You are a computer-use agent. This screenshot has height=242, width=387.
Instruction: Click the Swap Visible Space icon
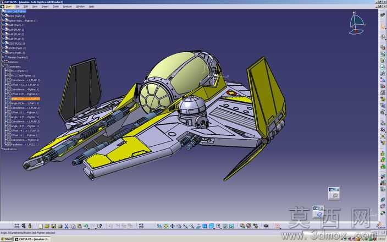pyautogui.click(x=231, y=226)
